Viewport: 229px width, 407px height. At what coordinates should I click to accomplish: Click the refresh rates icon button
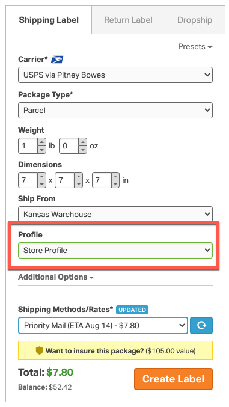tap(201, 325)
